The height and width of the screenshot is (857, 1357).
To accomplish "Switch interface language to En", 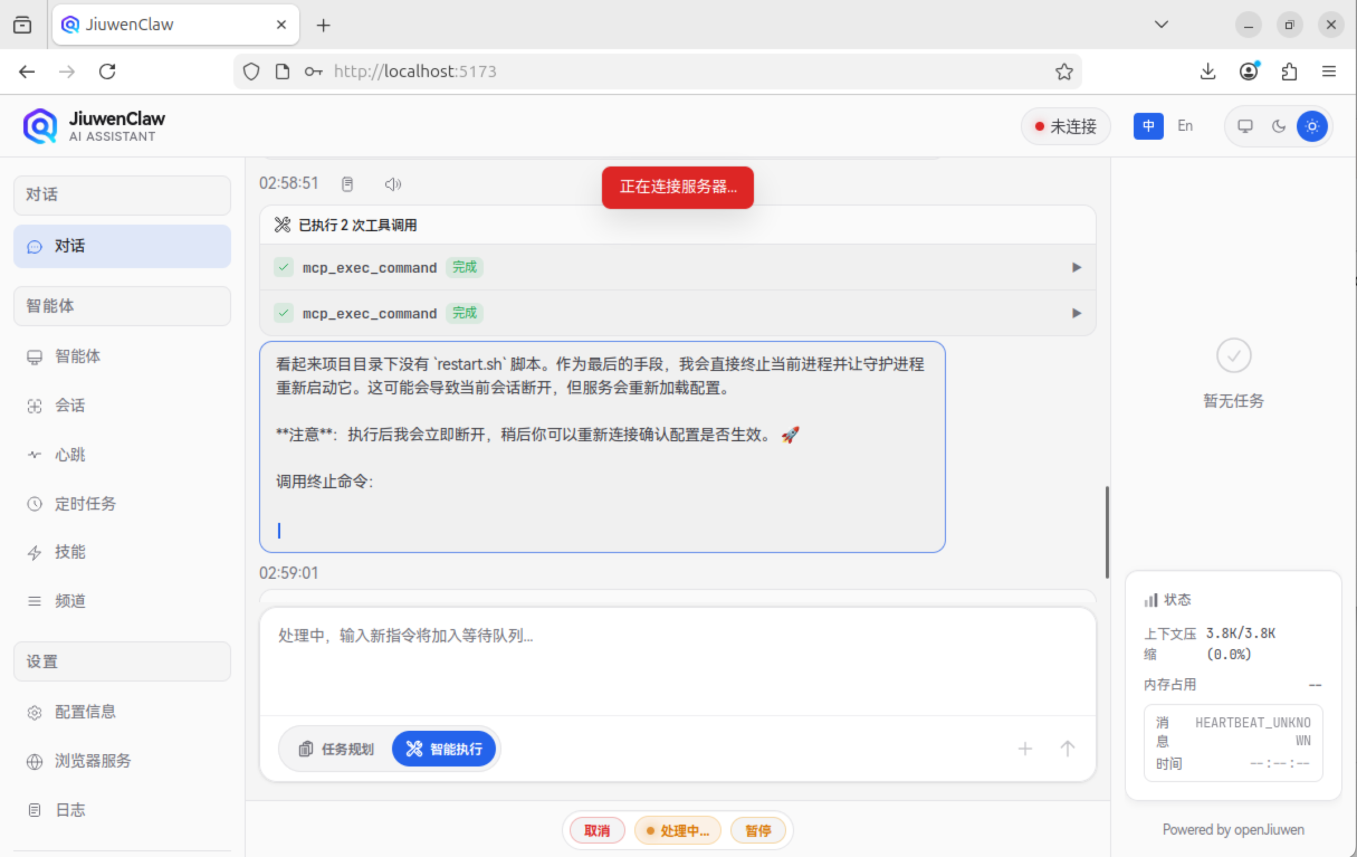I will pos(1185,125).
